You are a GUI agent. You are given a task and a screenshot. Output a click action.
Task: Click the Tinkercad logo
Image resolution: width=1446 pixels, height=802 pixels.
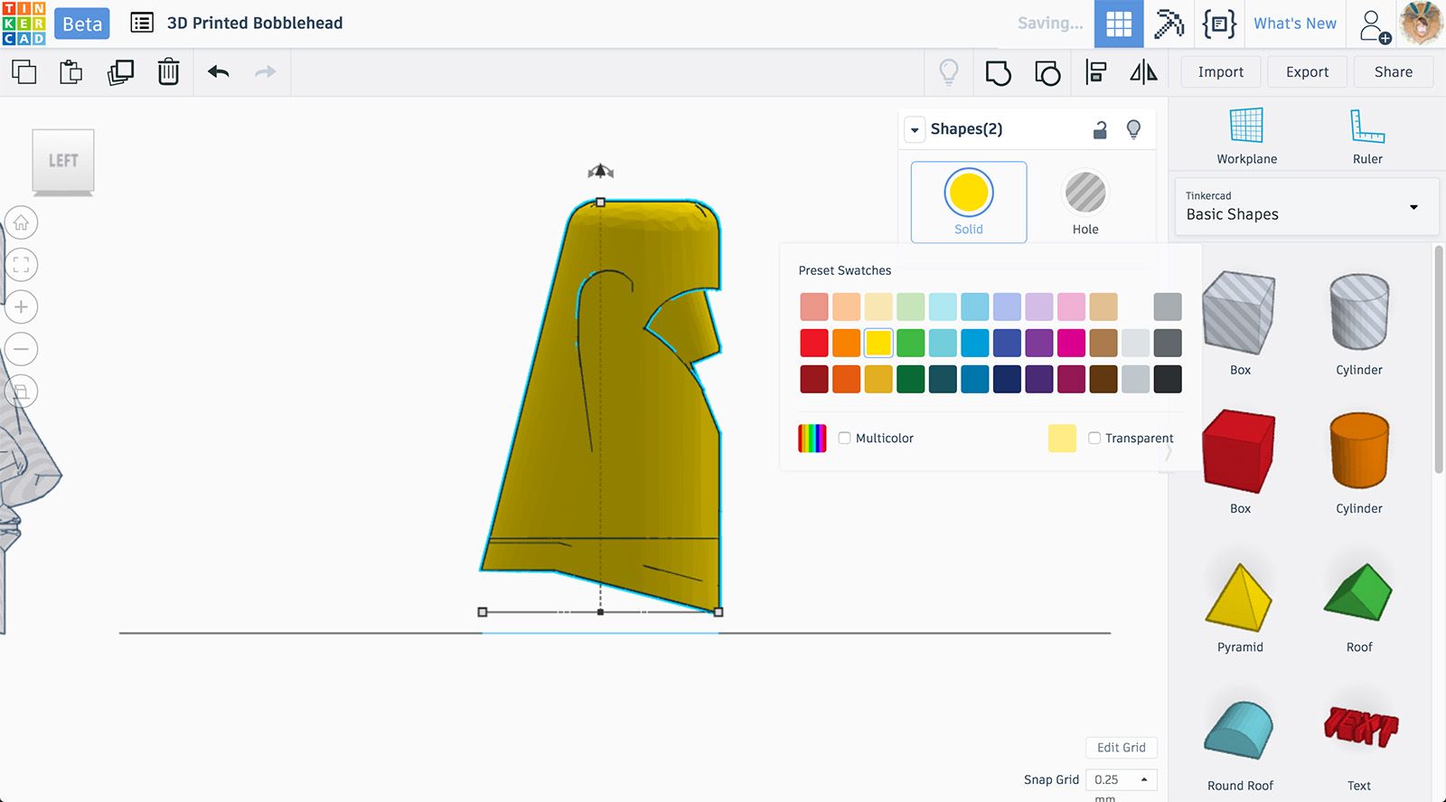click(23, 24)
